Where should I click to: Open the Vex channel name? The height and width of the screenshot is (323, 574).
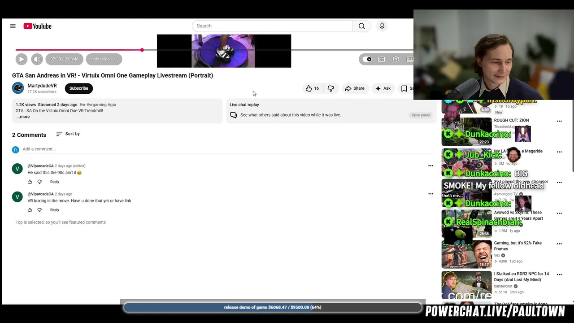click(x=497, y=255)
